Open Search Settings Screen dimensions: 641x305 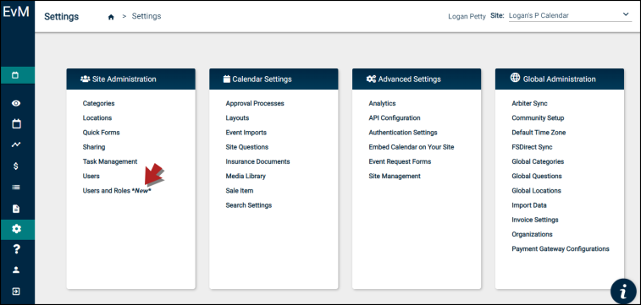[249, 205]
